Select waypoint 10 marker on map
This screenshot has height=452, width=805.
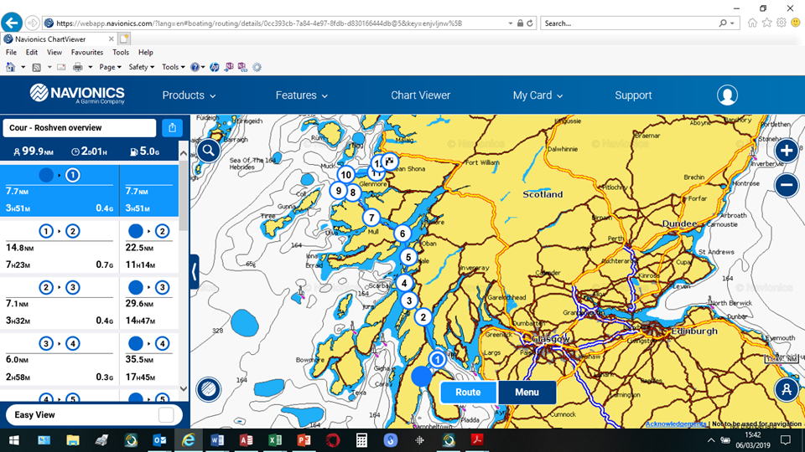pos(346,175)
